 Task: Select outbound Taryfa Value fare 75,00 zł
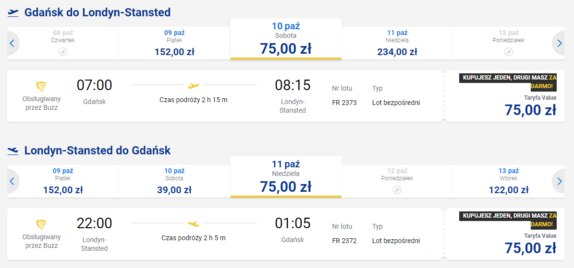coord(530,110)
